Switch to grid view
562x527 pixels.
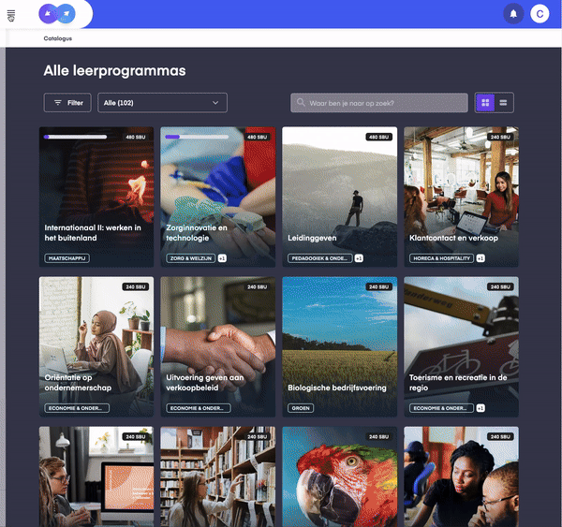[485, 103]
